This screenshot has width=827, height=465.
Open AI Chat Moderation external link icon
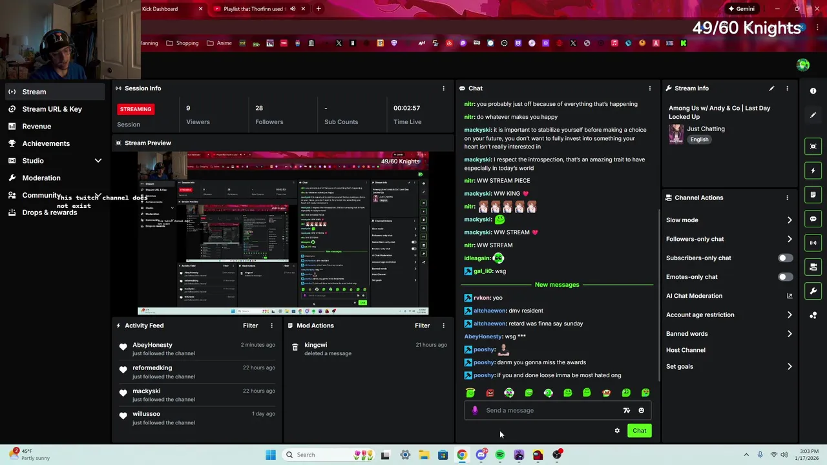tap(790, 296)
